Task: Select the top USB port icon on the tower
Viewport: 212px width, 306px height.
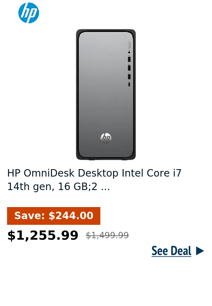Action: click(129, 59)
